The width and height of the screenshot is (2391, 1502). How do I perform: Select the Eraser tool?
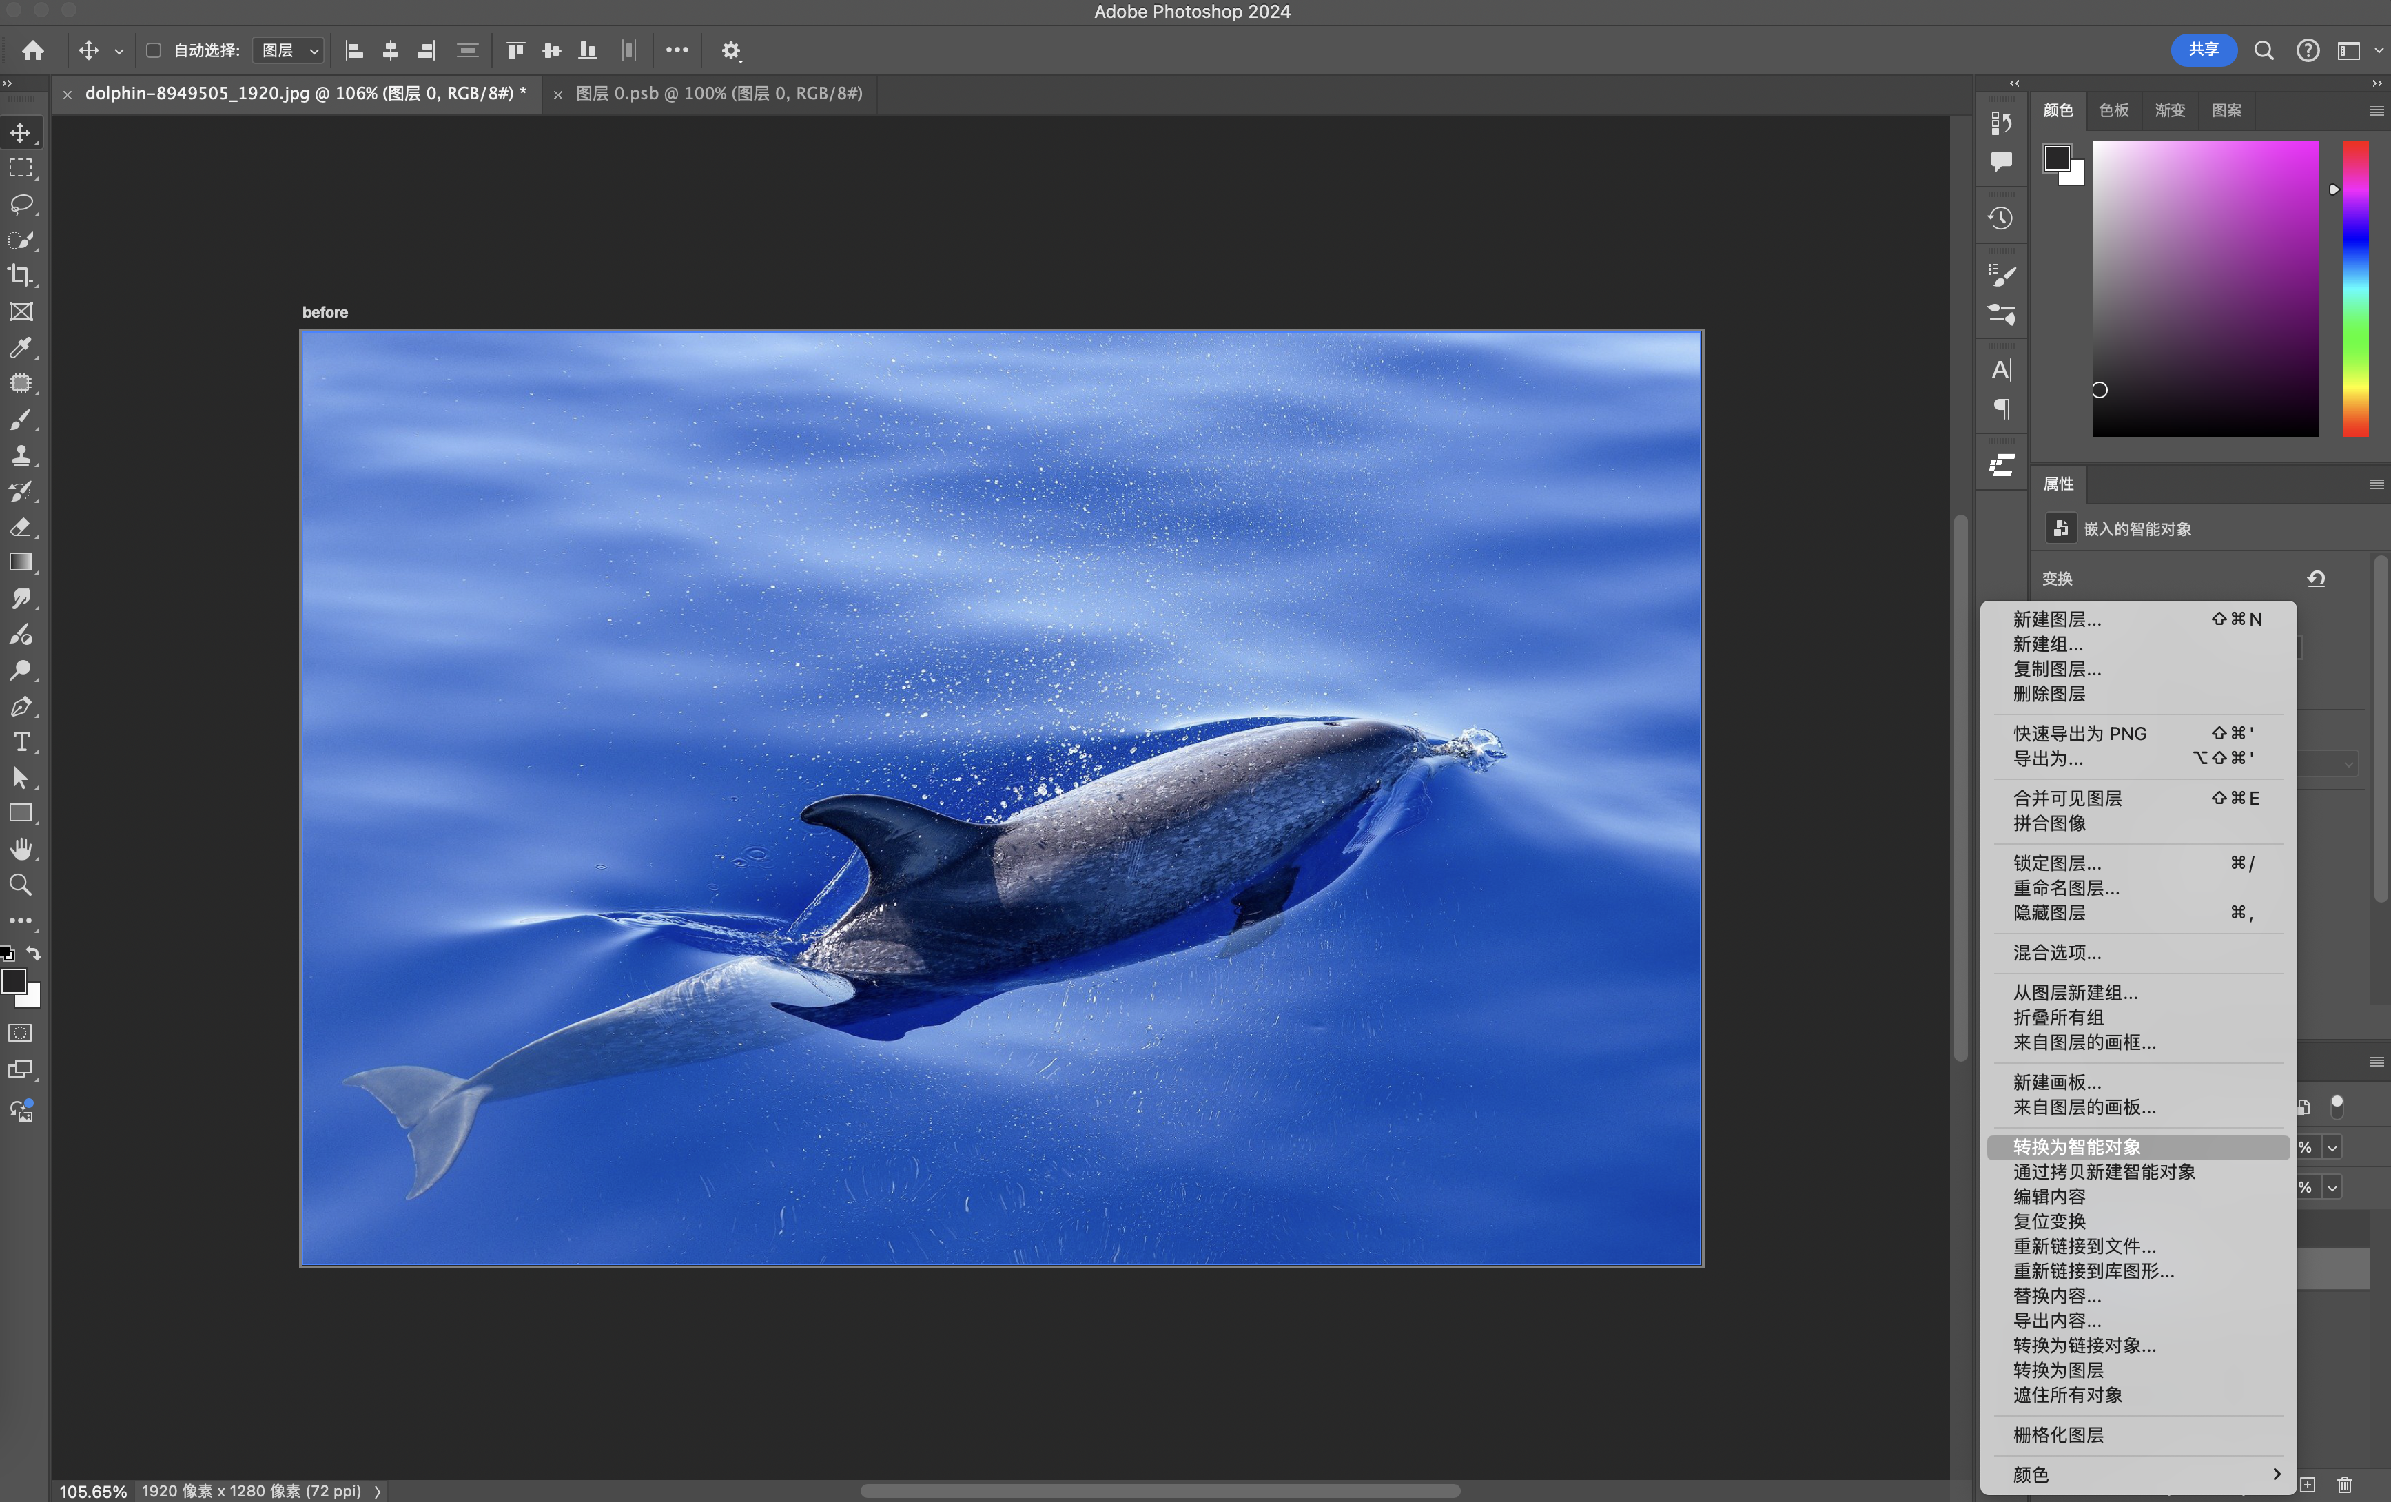(x=21, y=527)
